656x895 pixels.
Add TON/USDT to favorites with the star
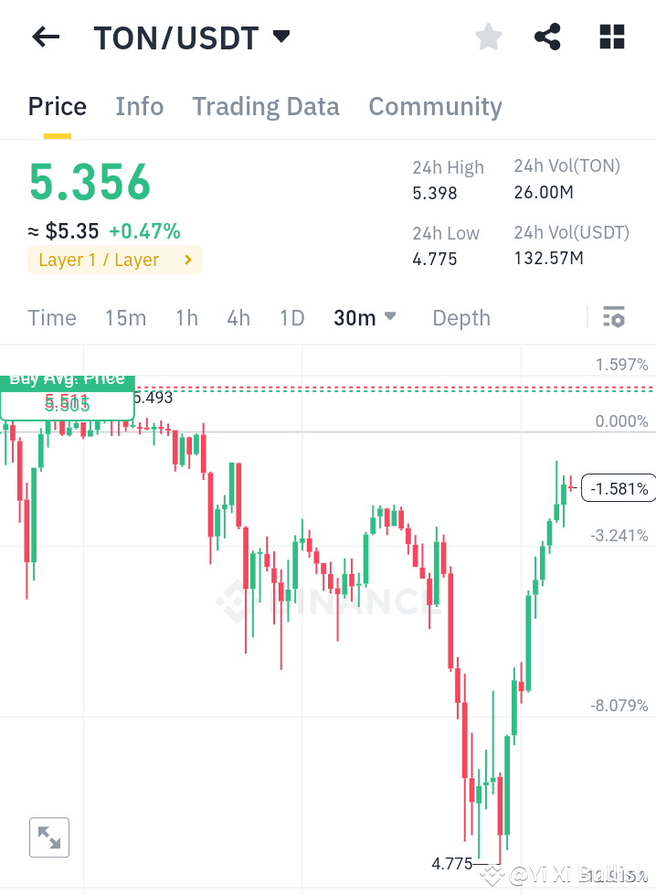pos(488,37)
